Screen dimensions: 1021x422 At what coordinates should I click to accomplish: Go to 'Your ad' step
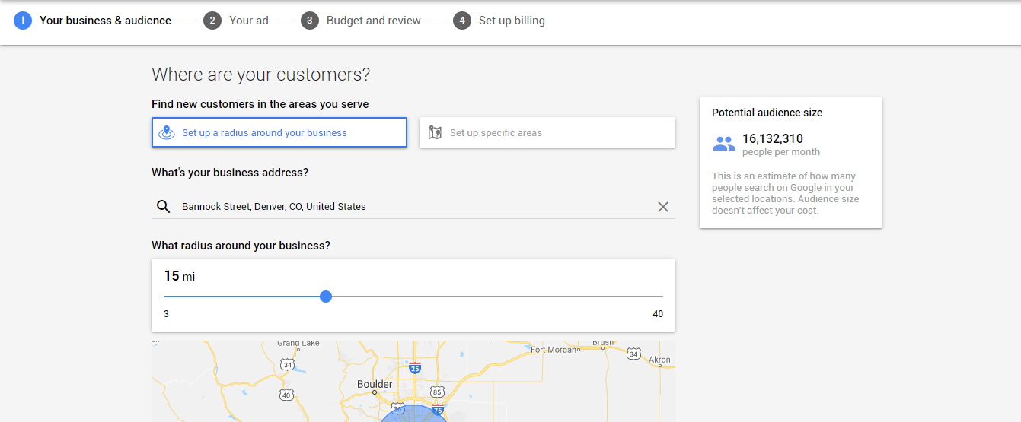[x=249, y=21]
